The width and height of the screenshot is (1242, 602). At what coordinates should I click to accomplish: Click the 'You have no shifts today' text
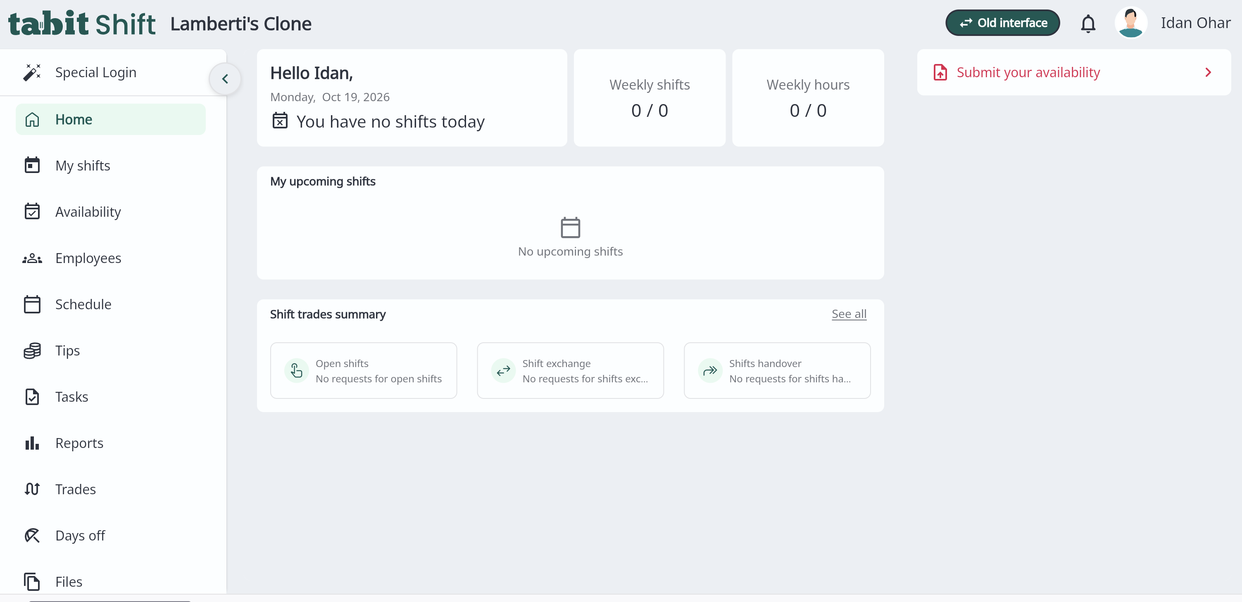click(390, 121)
